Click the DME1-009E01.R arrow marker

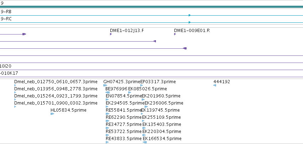[175, 34]
